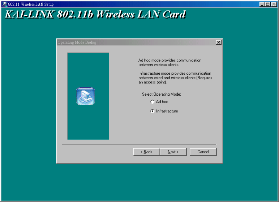Click the teal image panel in dialog
The image size is (279, 202).
pos(88,96)
